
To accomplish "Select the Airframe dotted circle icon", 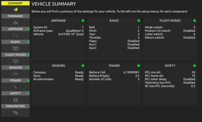I will point(15,36).
